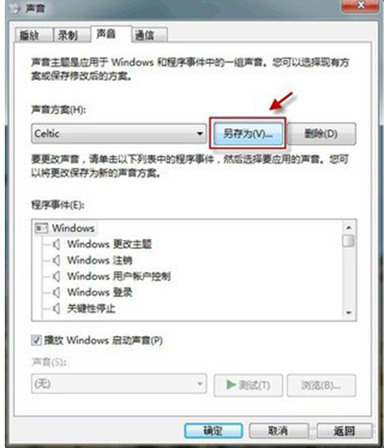
Task: Toggle the 播放 Windows 启动声音 checkbox
Action: 36,340
